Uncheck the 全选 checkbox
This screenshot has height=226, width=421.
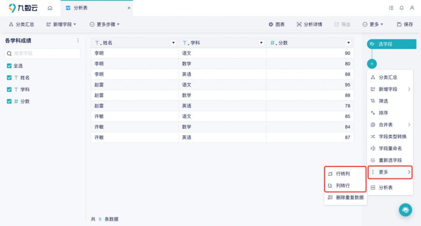coord(9,66)
